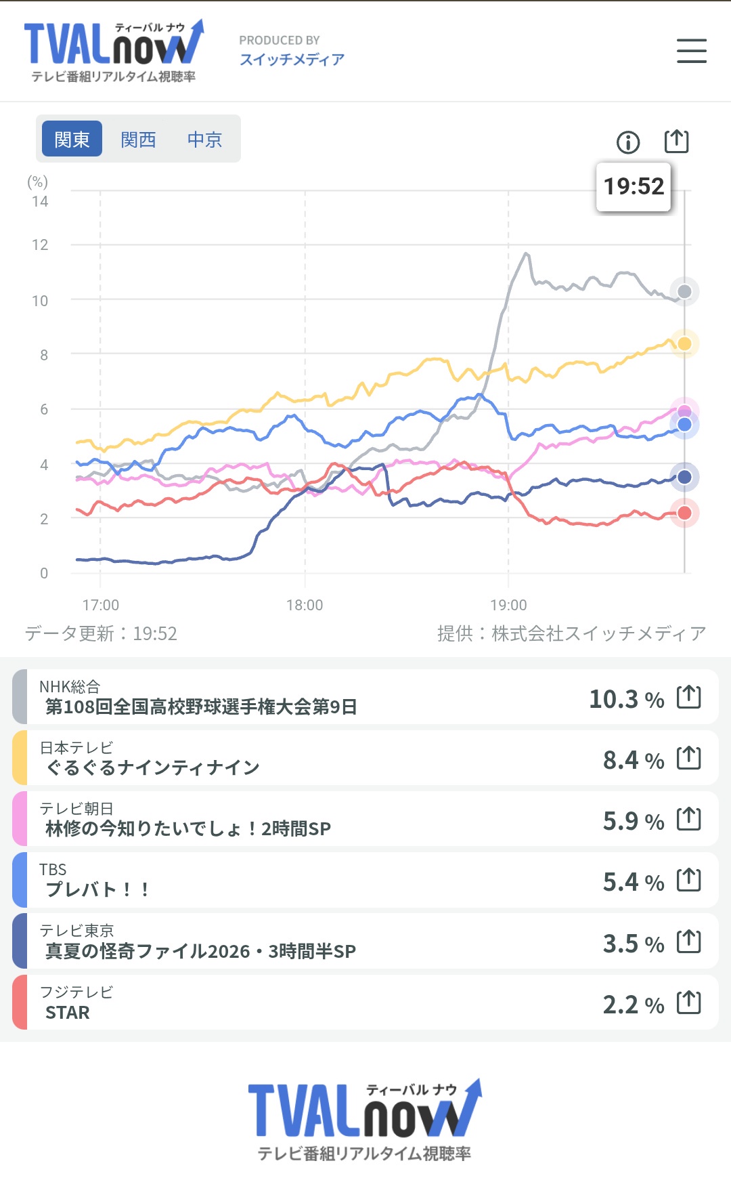Select the 第108回全国高校野球選手権大会 program row
The height and width of the screenshot is (1180, 731).
coord(365,697)
